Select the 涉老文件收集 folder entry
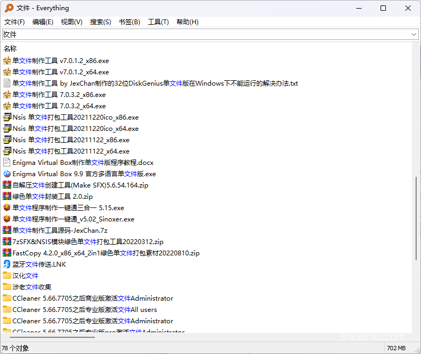The width and height of the screenshot is (421, 354). click(x=32, y=287)
